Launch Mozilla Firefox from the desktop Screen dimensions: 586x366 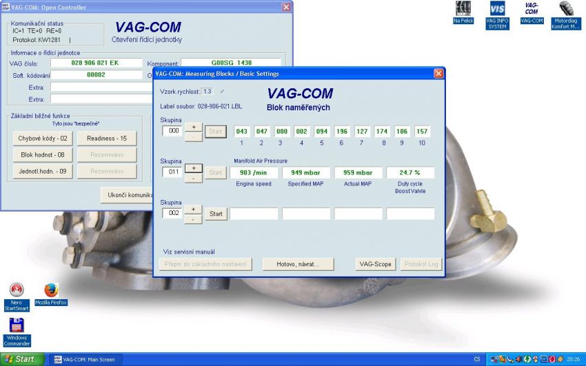[51, 294]
